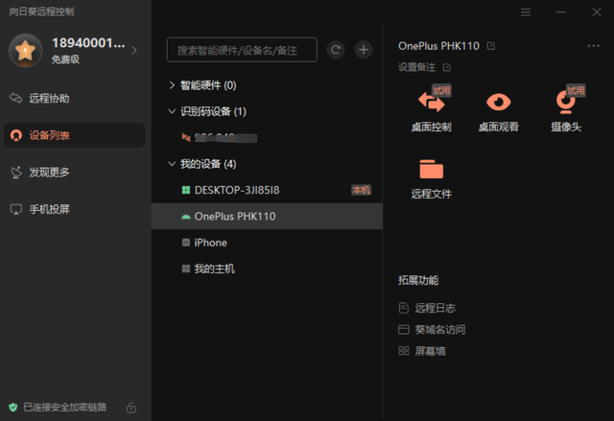Open 手机投屏 in the sidebar
The height and width of the screenshot is (421, 614).
[x=75, y=209]
